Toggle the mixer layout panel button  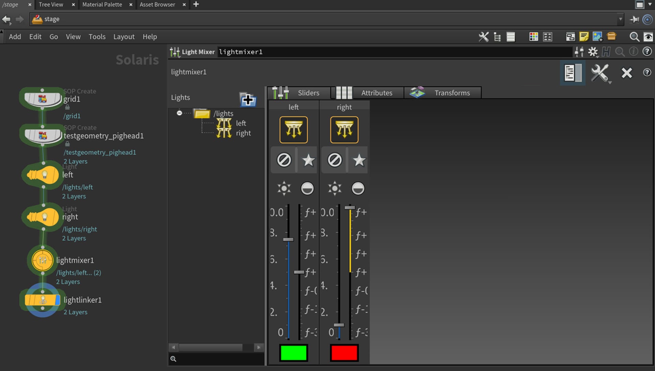coord(573,73)
